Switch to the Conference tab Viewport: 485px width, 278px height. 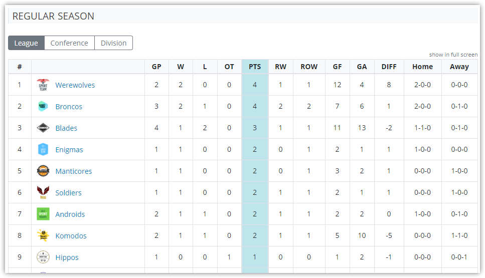69,43
